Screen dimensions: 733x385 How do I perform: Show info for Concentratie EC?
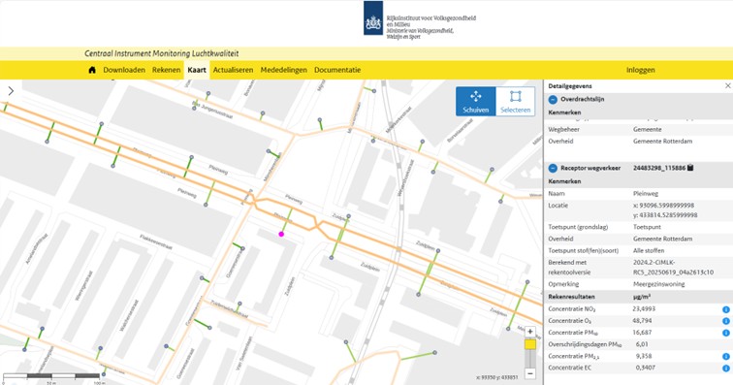[x=726, y=368]
